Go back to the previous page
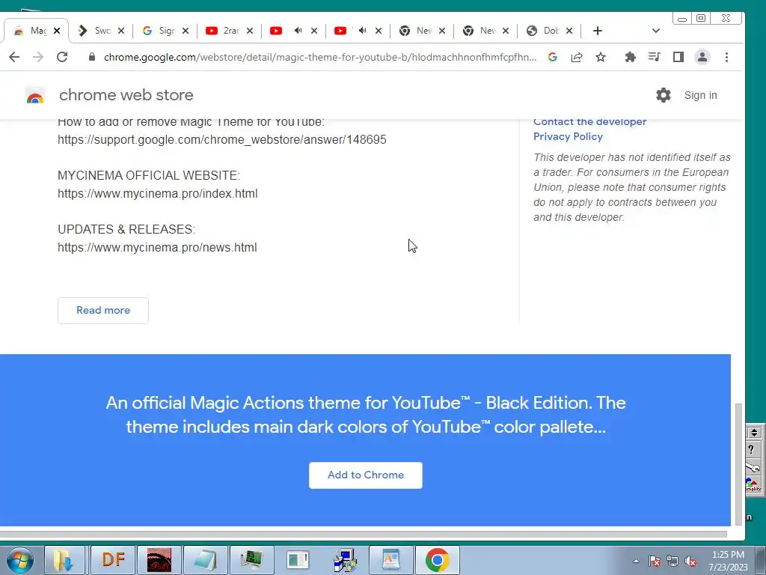Image resolution: width=766 pixels, height=575 pixels. [14, 57]
